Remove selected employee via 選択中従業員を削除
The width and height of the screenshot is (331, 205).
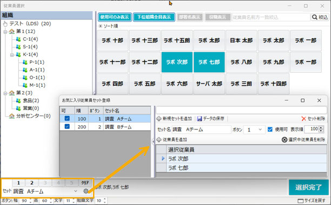(303, 140)
